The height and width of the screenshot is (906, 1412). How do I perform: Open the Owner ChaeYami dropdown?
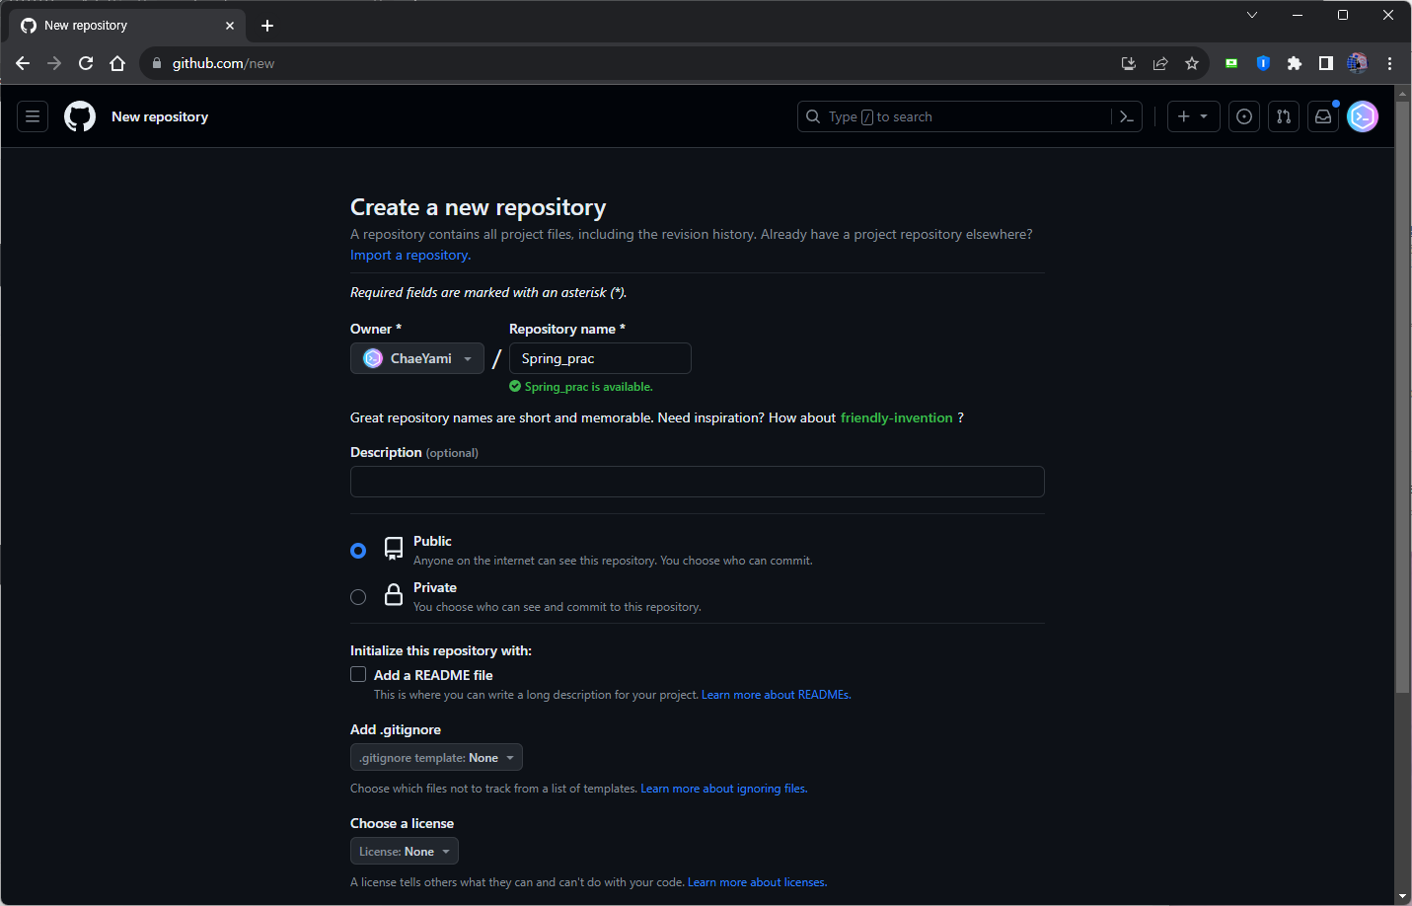click(417, 358)
